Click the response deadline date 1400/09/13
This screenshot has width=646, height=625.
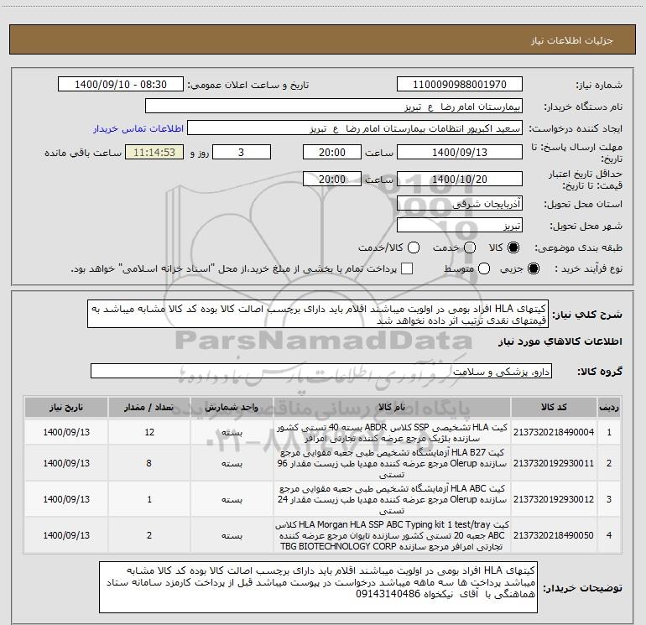click(460, 152)
